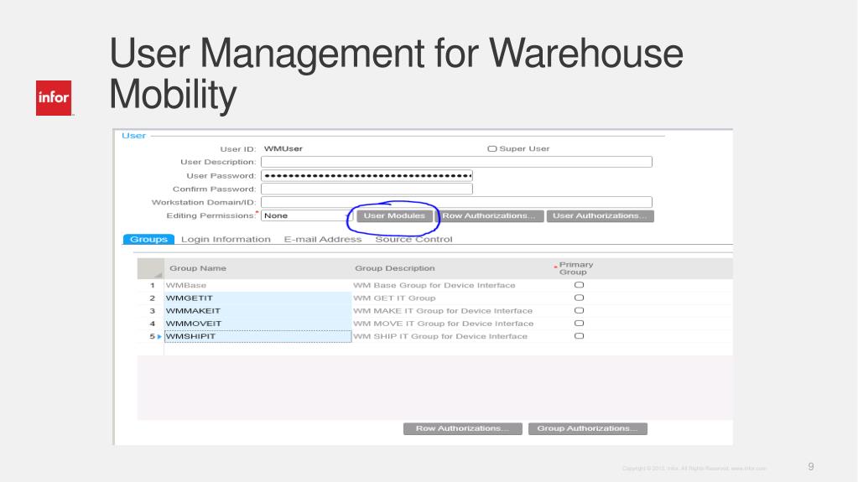Click the row 5 current-row arrow indicator
858x482 pixels.
point(160,336)
